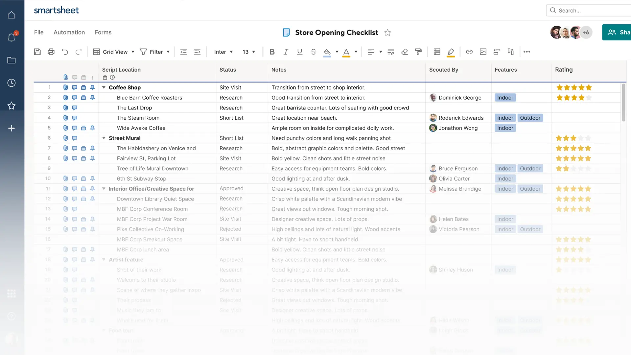The width and height of the screenshot is (631, 355).
Task: Collapse the Coffee Shop row group
Action: point(104,87)
